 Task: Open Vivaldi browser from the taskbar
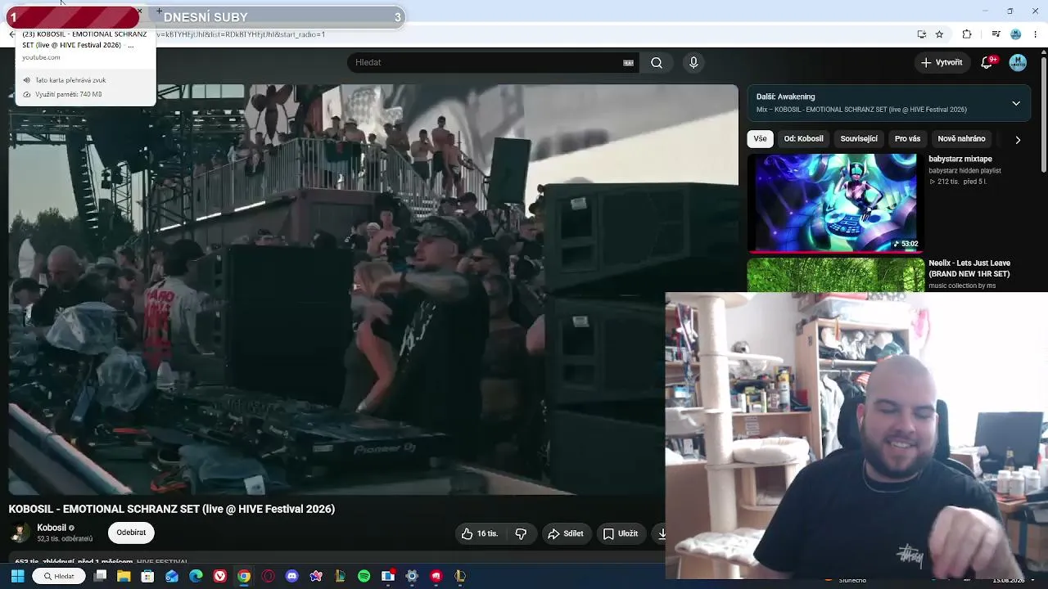point(220,576)
